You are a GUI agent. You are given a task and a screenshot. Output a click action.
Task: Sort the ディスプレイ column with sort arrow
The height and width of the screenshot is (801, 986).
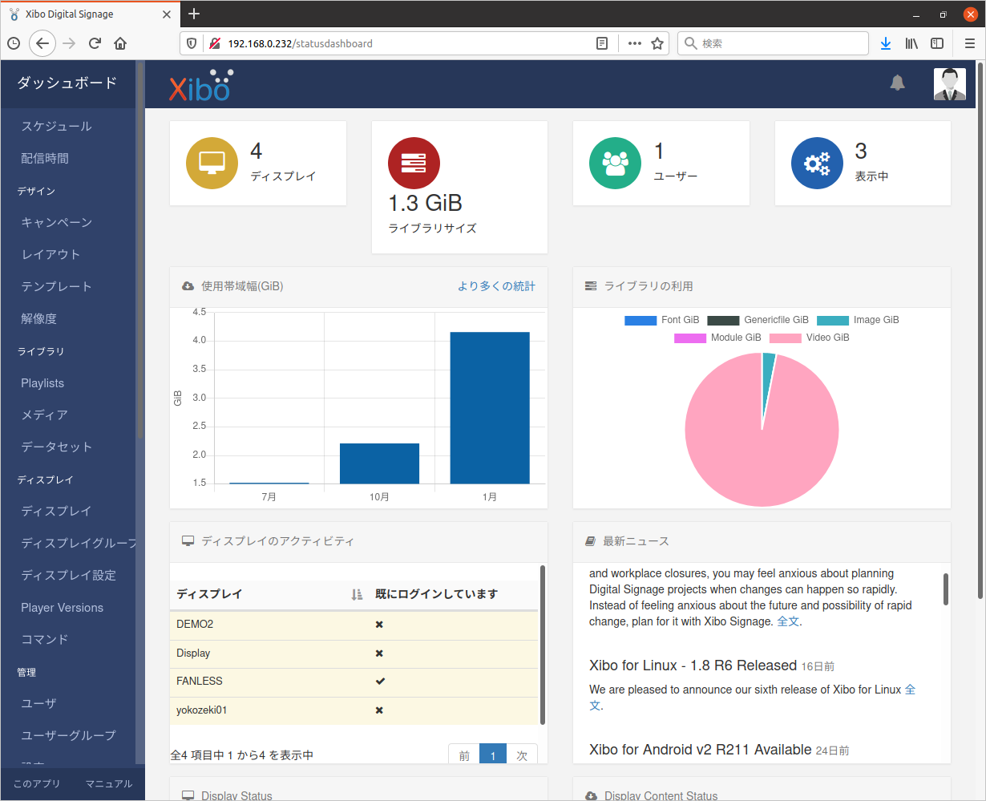357,594
